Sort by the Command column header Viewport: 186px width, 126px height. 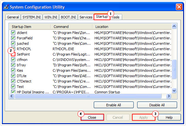pos(72,27)
